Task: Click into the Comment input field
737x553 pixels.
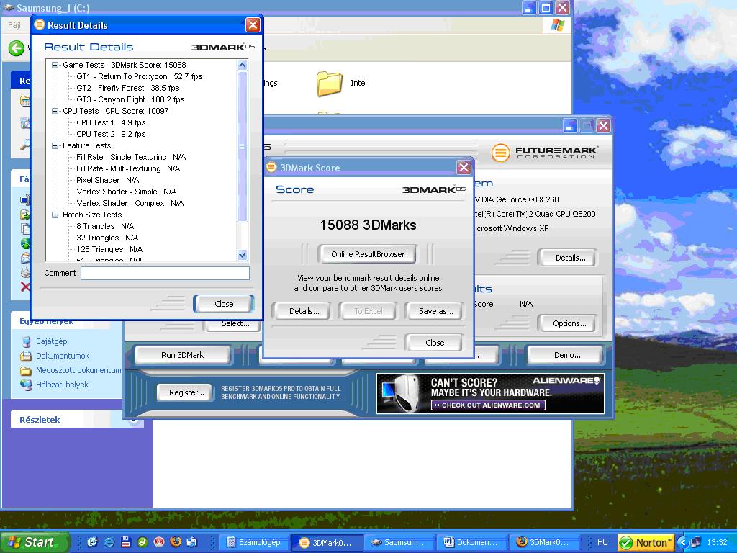Action: point(165,273)
